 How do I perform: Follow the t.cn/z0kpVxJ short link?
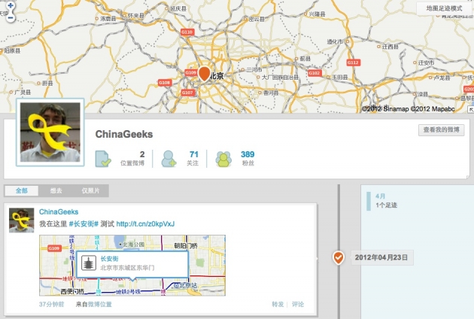click(x=145, y=224)
